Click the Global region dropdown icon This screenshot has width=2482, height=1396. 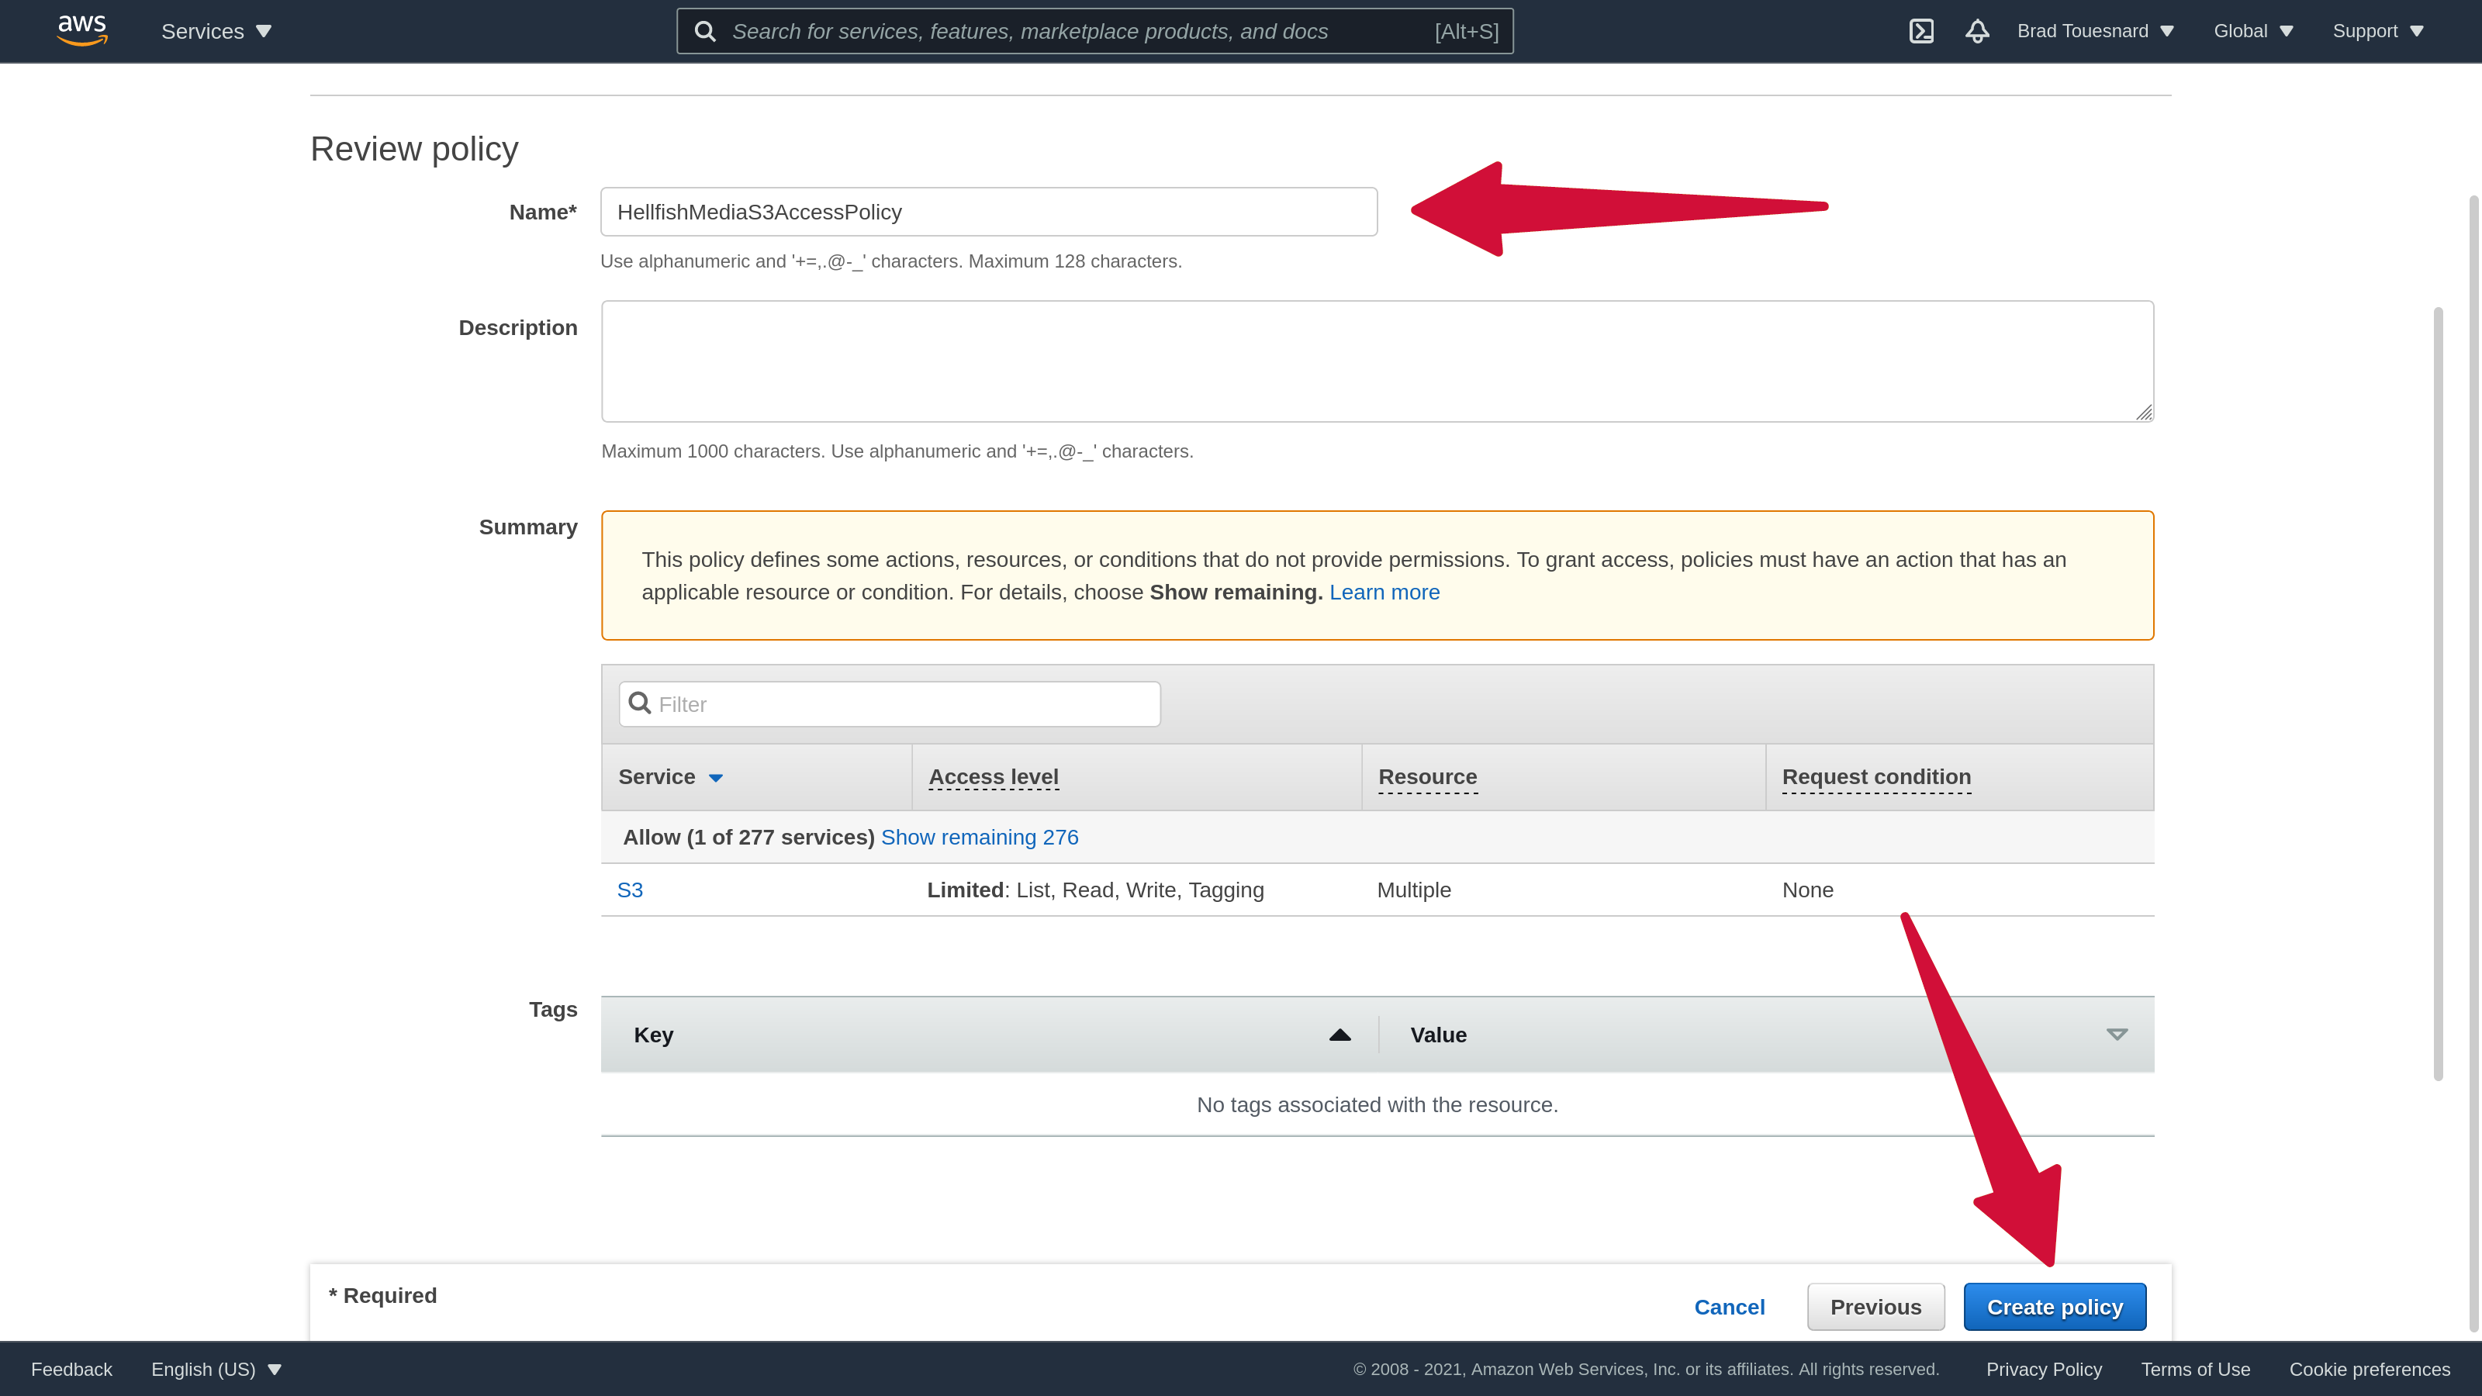(2286, 31)
